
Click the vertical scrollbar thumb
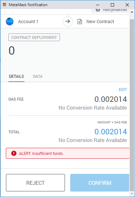click(x=132, y=105)
